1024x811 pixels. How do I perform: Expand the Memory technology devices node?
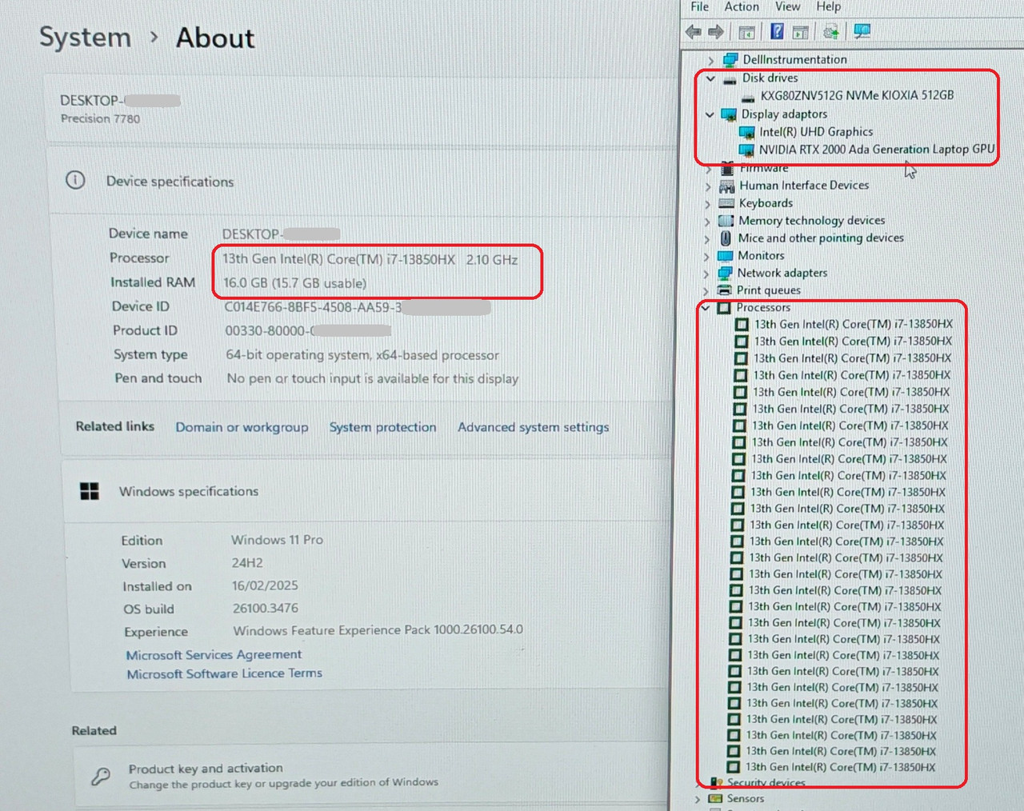[x=706, y=221]
